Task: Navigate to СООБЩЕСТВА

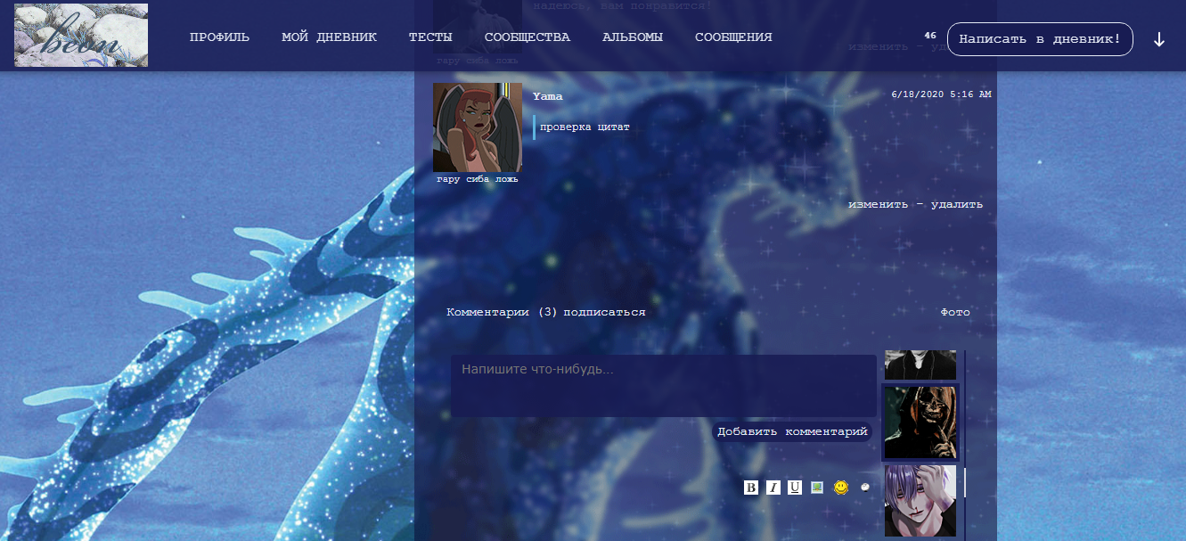Action: (x=527, y=37)
